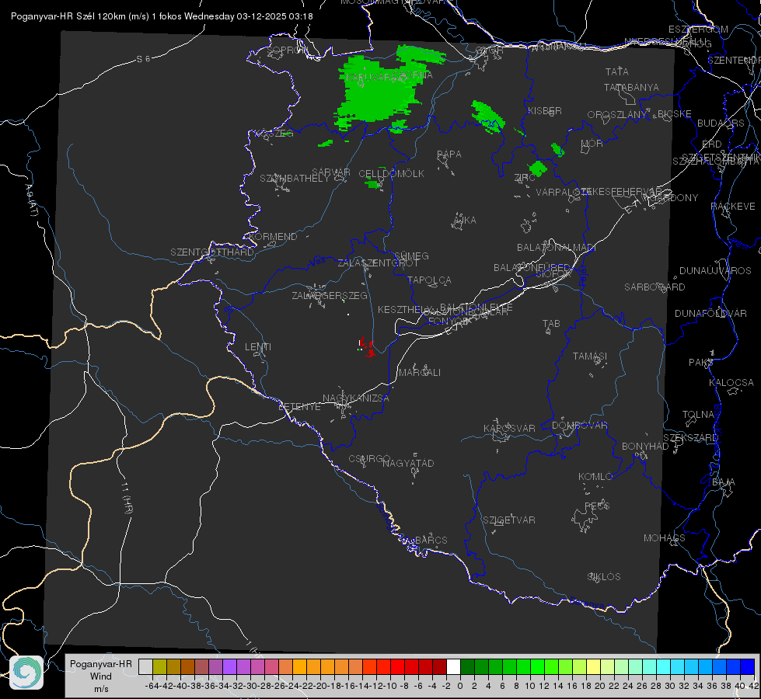Click the DOMBOVAR label
The image size is (761, 699).
[579, 426]
